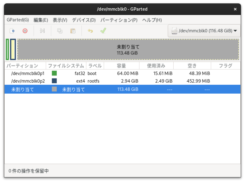The width and height of the screenshot is (245, 182).
Task: Click the 48.39 MiB free cell
Action: click(200, 73)
